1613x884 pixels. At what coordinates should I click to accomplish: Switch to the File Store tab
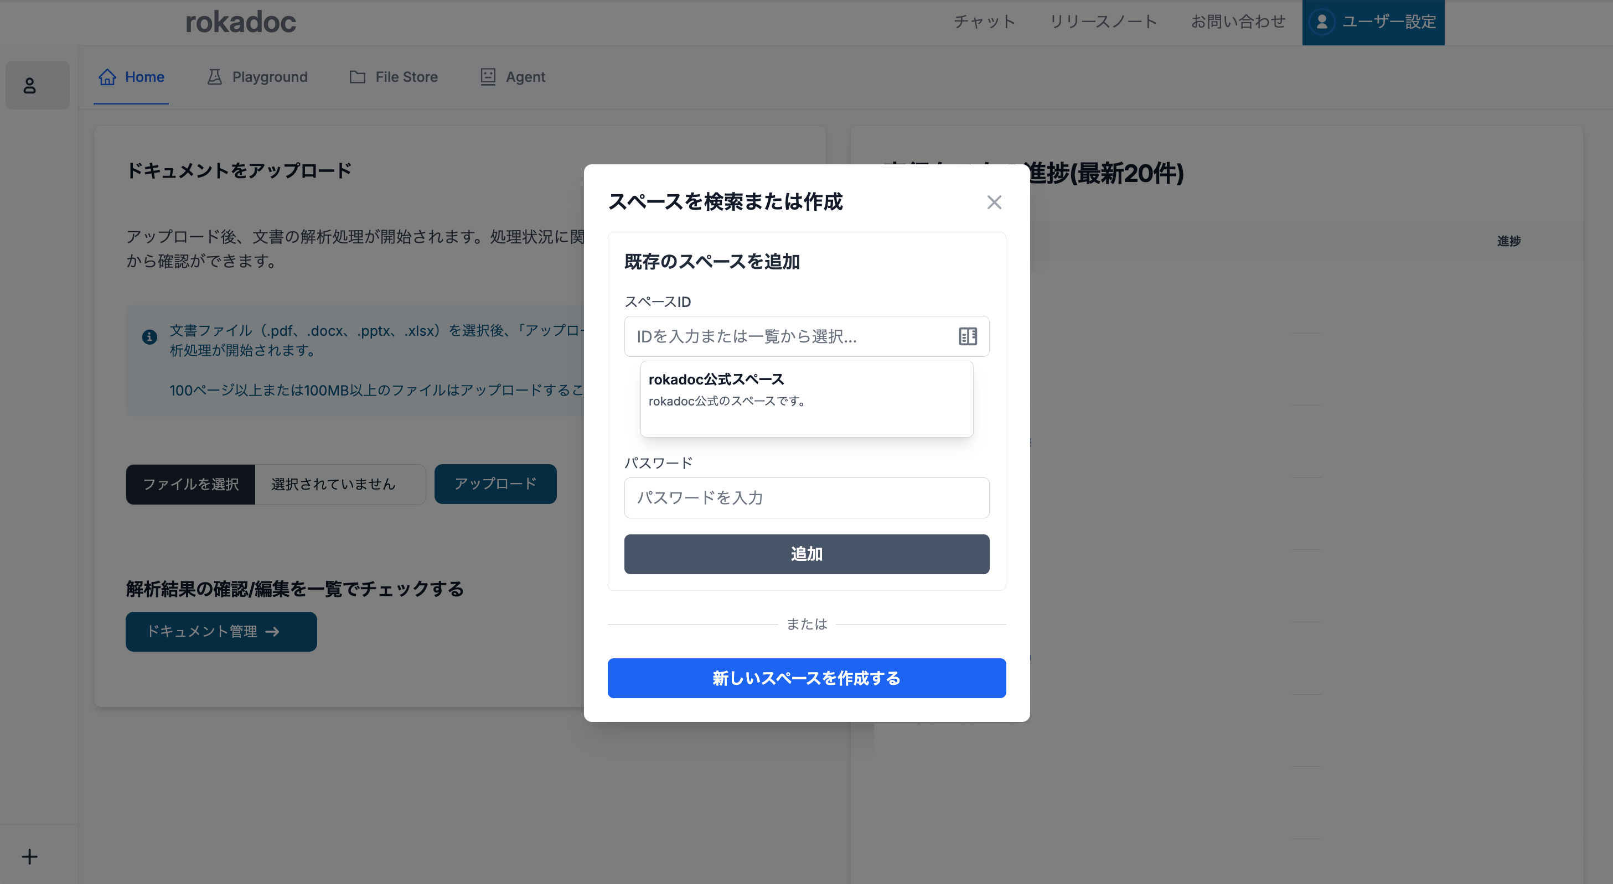click(394, 77)
